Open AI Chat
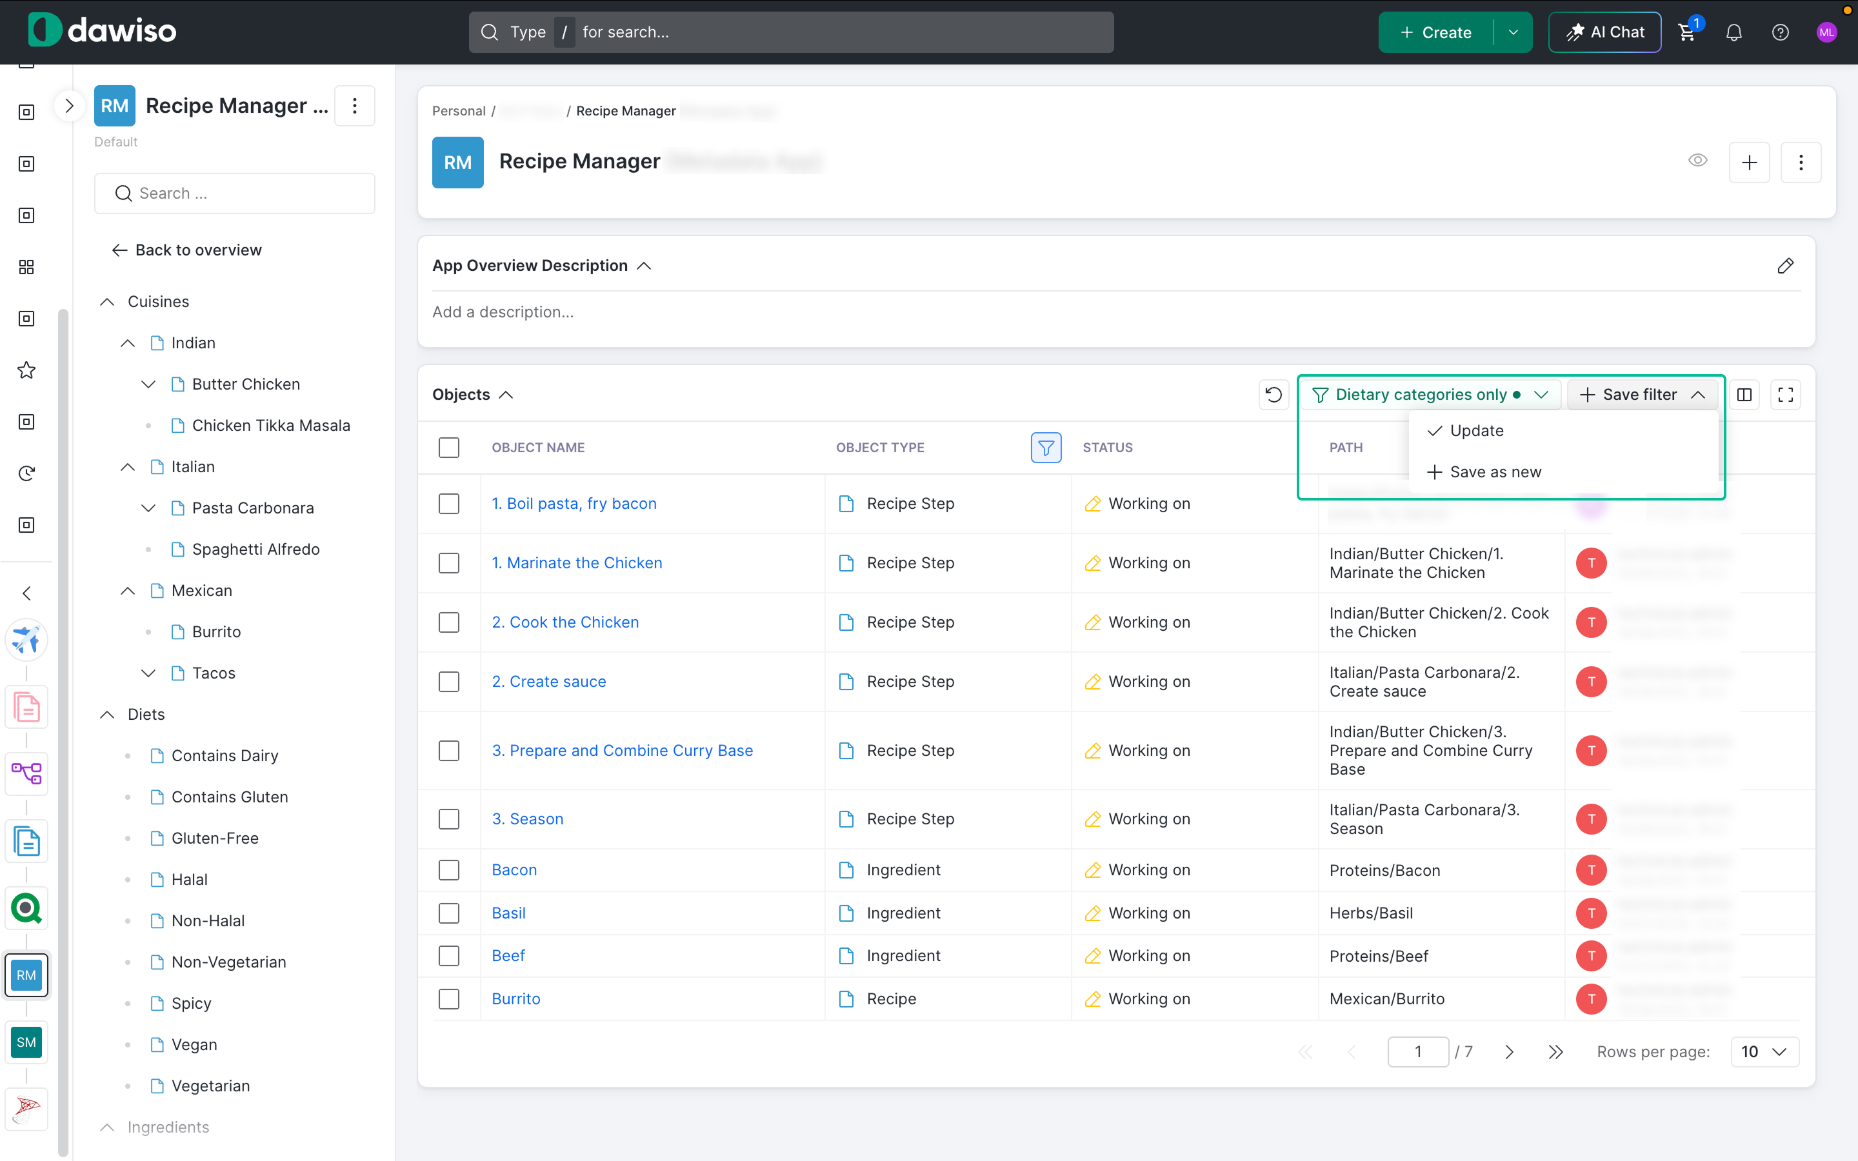This screenshot has height=1161, width=1858. (x=1604, y=32)
